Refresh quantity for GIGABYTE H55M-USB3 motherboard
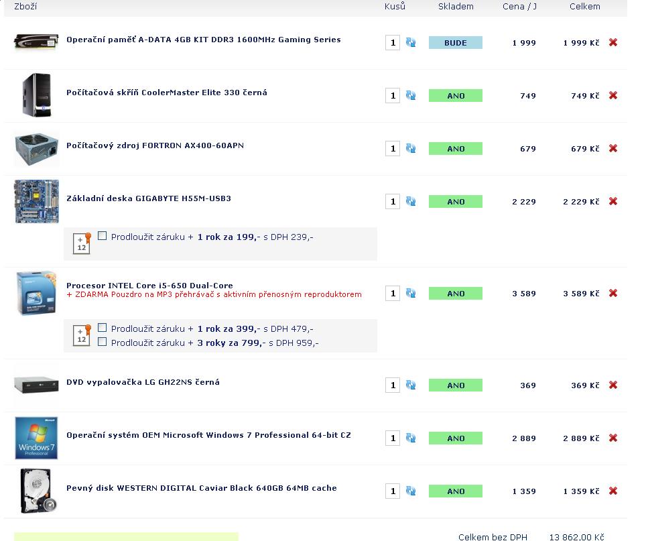This screenshot has width=646, height=541. tap(411, 202)
